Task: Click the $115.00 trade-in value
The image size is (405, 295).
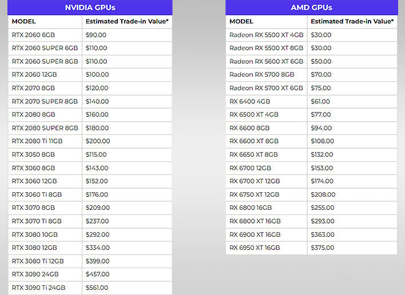Action: [96, 154]
